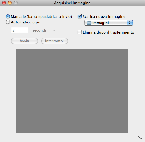This screenshot has width=145, height=142.
Task: Click the gray zoom button in title bar
Action: tap(16, 3)
